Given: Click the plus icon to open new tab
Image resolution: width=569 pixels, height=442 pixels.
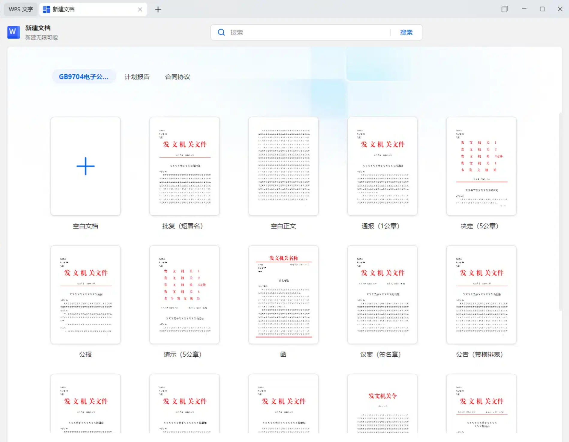Looking at the screenshot, I should [x=158, y=10].
